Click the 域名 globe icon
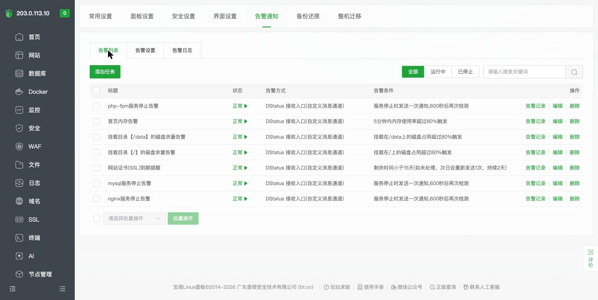The height and width of the screenshot is (300, 598). [19, 201]
